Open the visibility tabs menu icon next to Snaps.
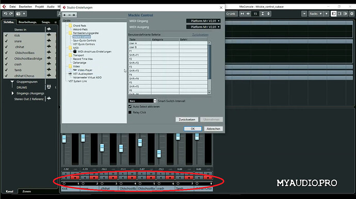 coord(56,22)
